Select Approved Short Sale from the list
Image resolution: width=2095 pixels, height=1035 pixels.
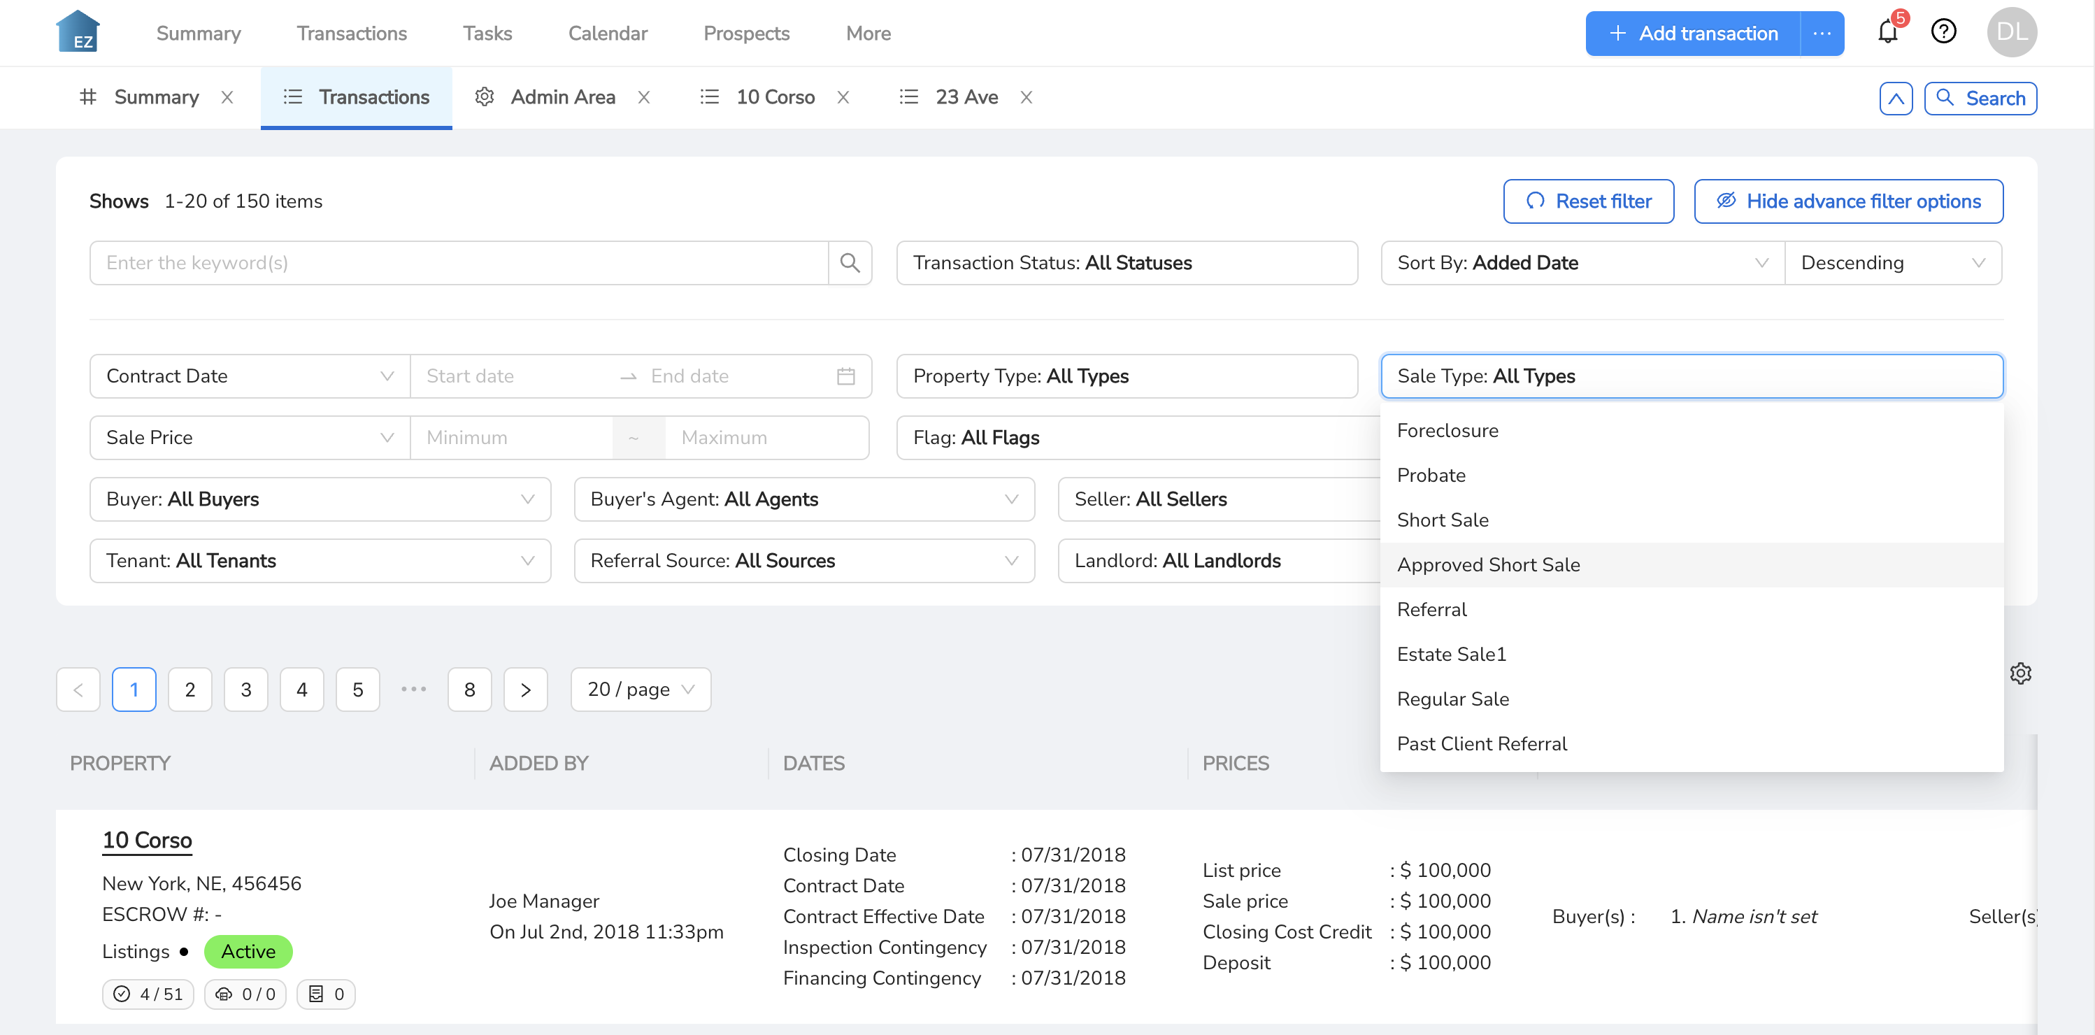tap(1488, 564)
